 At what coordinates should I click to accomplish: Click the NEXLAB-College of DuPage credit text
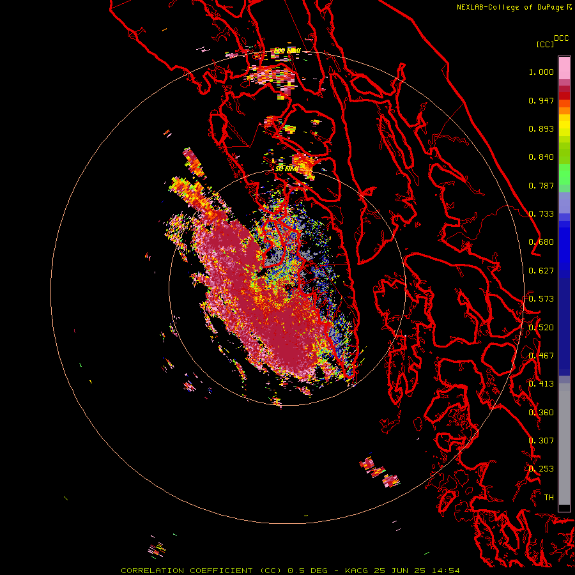(x=511, y=7)
